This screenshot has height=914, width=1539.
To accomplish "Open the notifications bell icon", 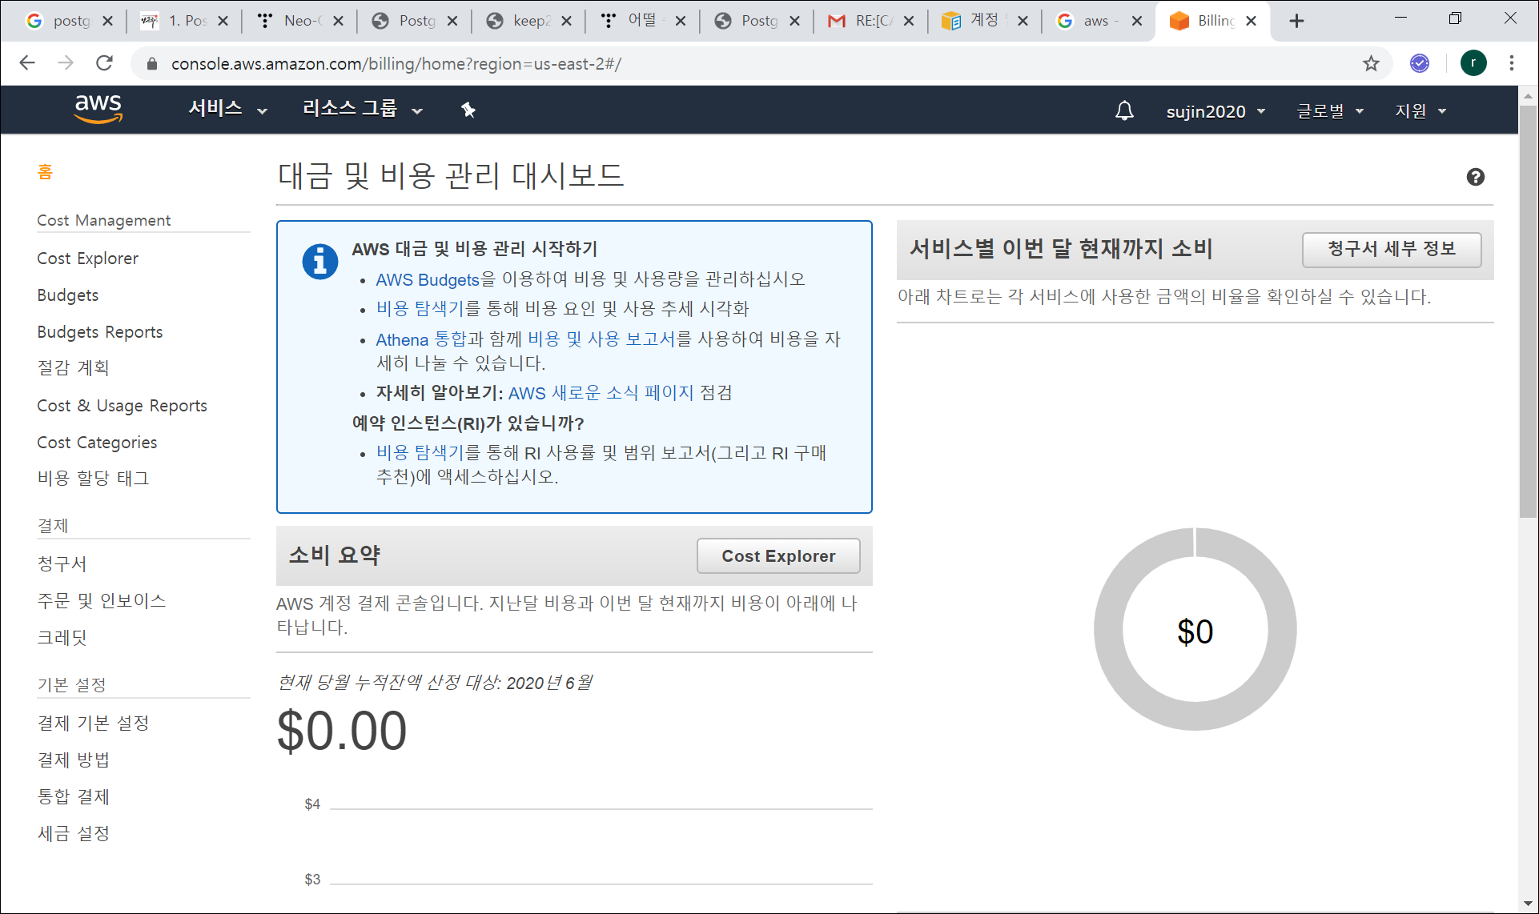I will click(1124, 110).
